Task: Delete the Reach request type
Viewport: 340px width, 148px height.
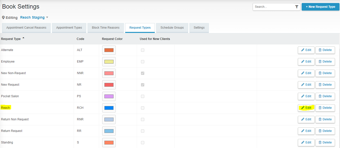Action: pyautogui.click(x=325, y=108)
